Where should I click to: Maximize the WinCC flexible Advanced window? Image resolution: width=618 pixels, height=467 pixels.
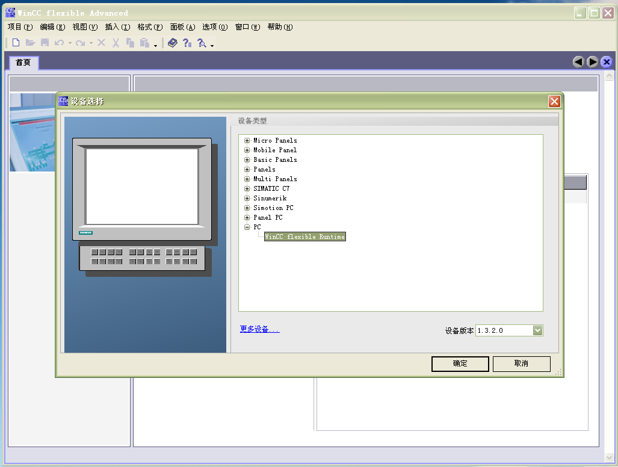pos(594,13)
